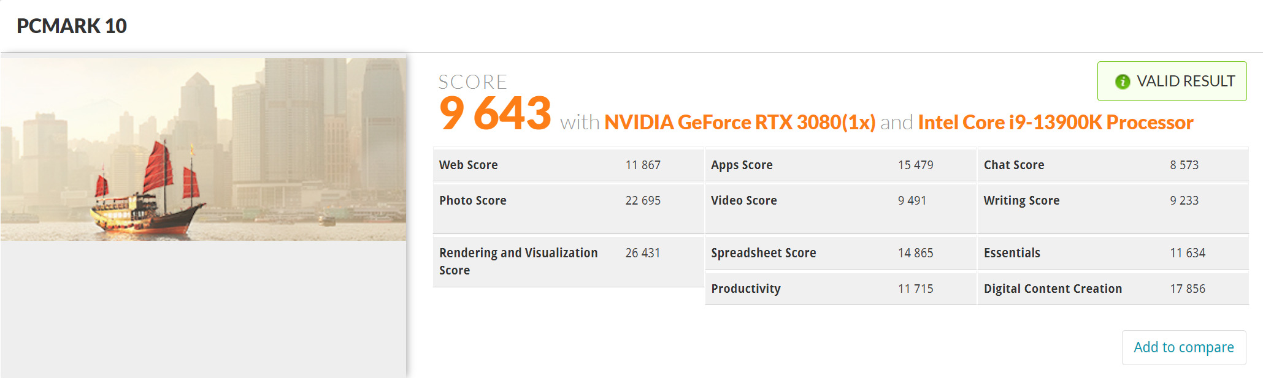This screenshot has width=1263, height=378.
Task: Select the Apps Score row
Action: click(x=840, y=165)
